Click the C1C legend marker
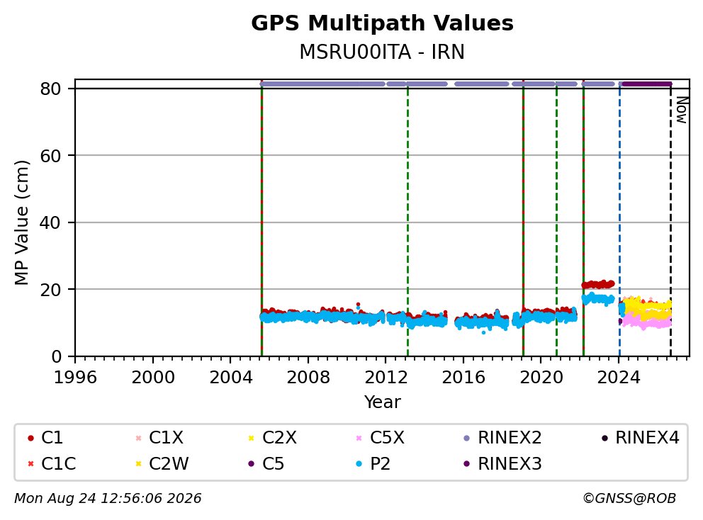Screen dimensions: 703x520 click(x=30, y=463)
